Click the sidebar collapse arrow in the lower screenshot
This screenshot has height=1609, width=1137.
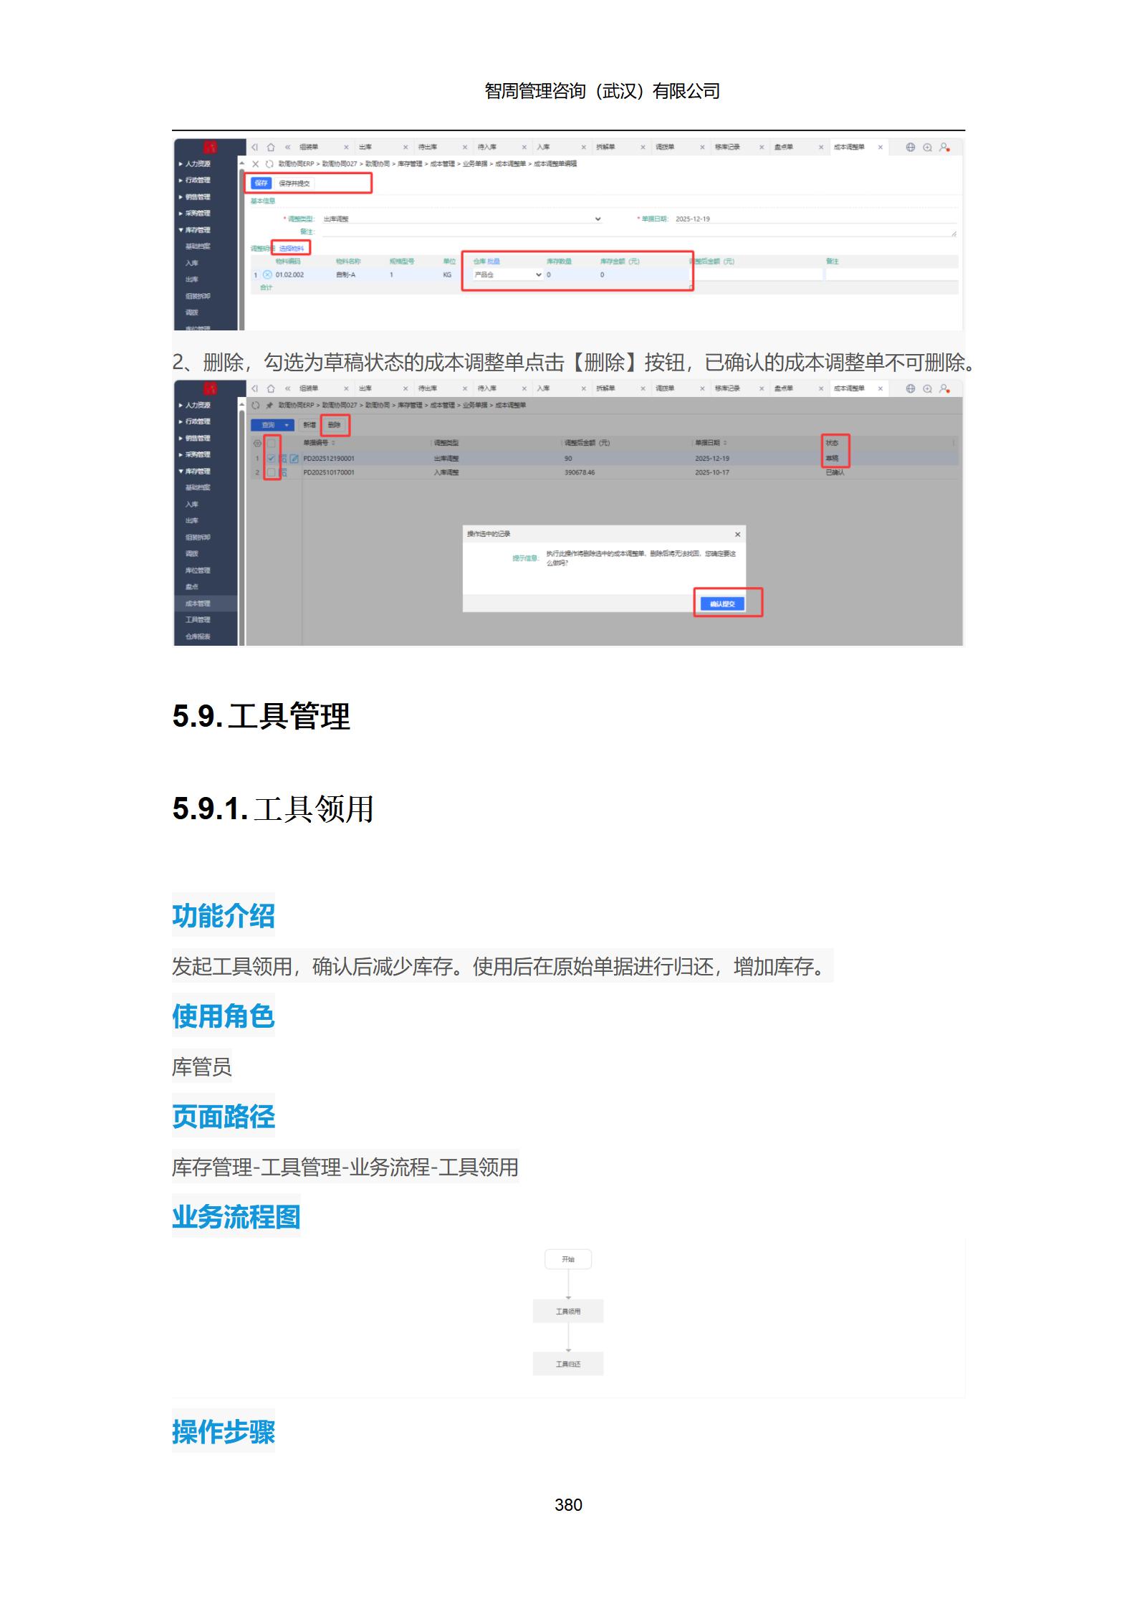(254, 388)
